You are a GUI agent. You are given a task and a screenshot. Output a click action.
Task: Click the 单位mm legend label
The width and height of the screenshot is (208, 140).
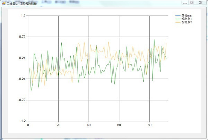tap(187, 16)
